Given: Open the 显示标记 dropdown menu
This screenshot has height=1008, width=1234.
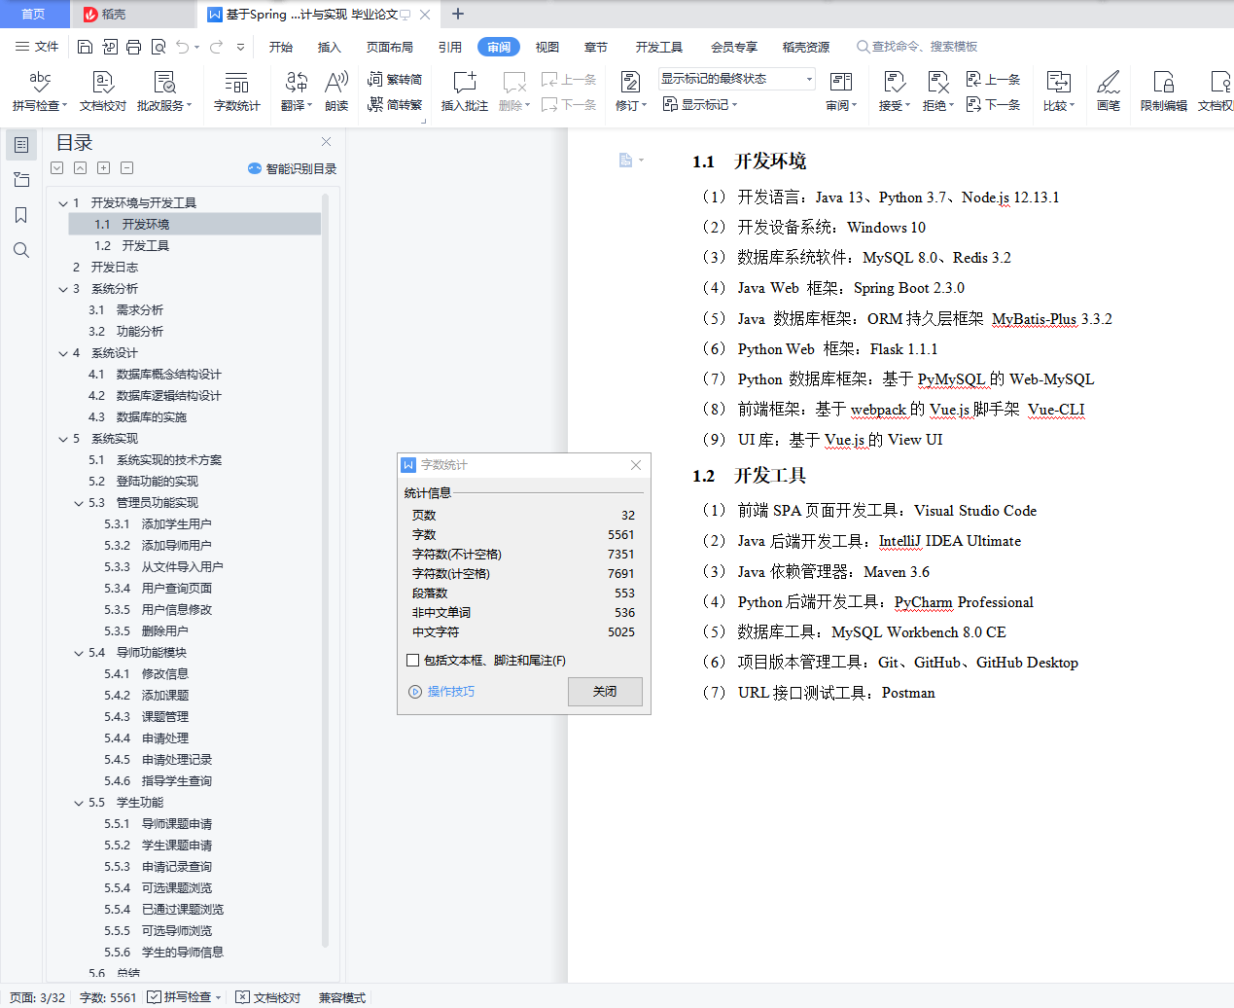Looking at the screenshot, I should 700,104.
